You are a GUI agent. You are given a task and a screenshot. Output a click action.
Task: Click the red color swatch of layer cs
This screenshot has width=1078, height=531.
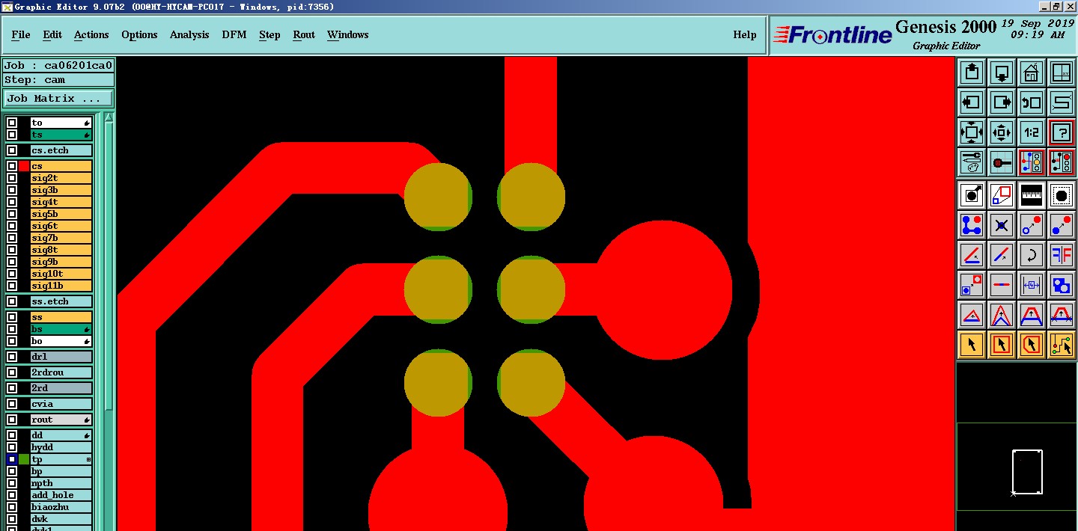(x=24, y=166)
